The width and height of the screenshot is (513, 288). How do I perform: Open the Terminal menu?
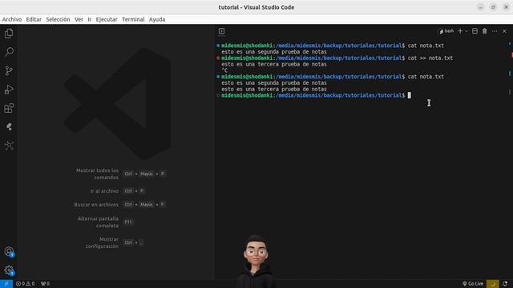[133, 19]
